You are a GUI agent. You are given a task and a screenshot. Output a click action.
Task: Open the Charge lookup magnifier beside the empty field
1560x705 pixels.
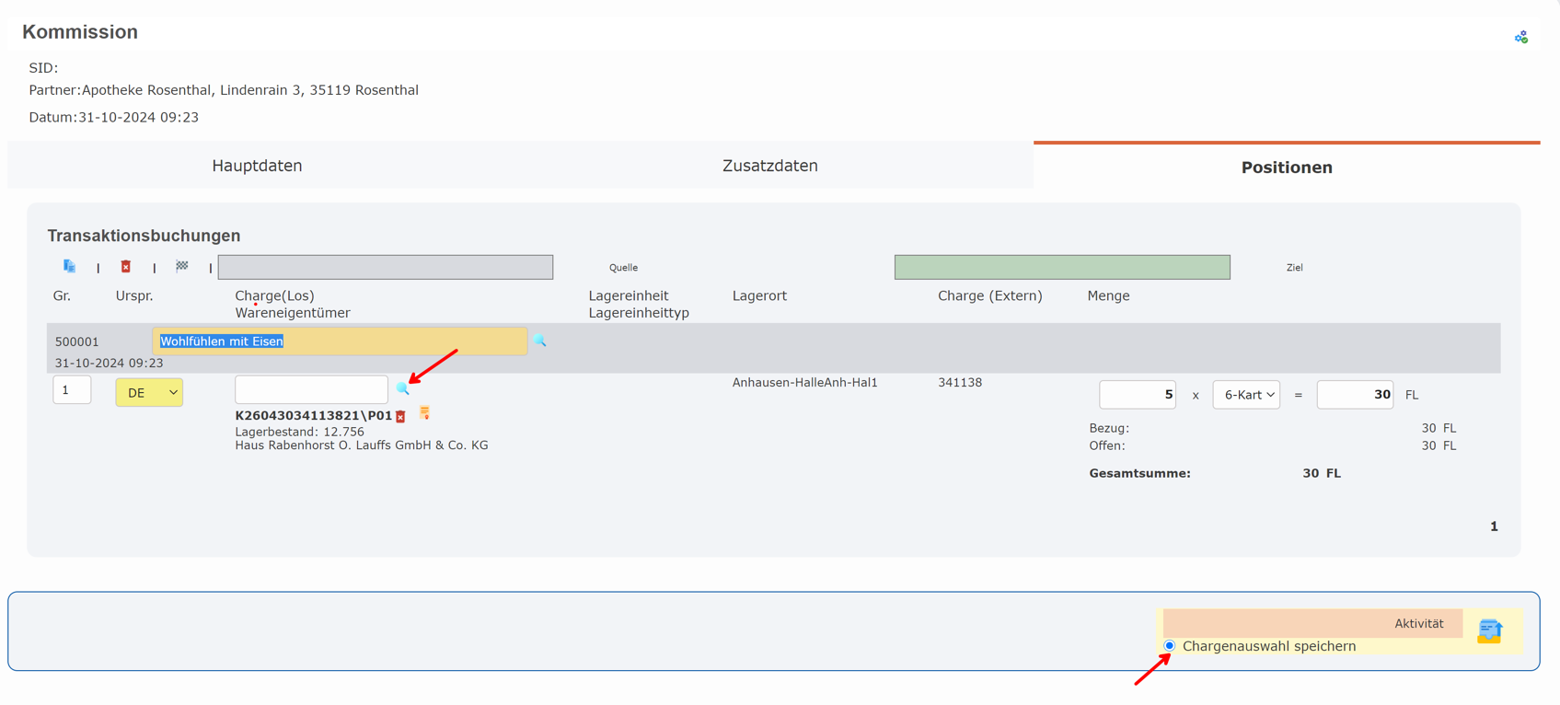click(402, 389)
